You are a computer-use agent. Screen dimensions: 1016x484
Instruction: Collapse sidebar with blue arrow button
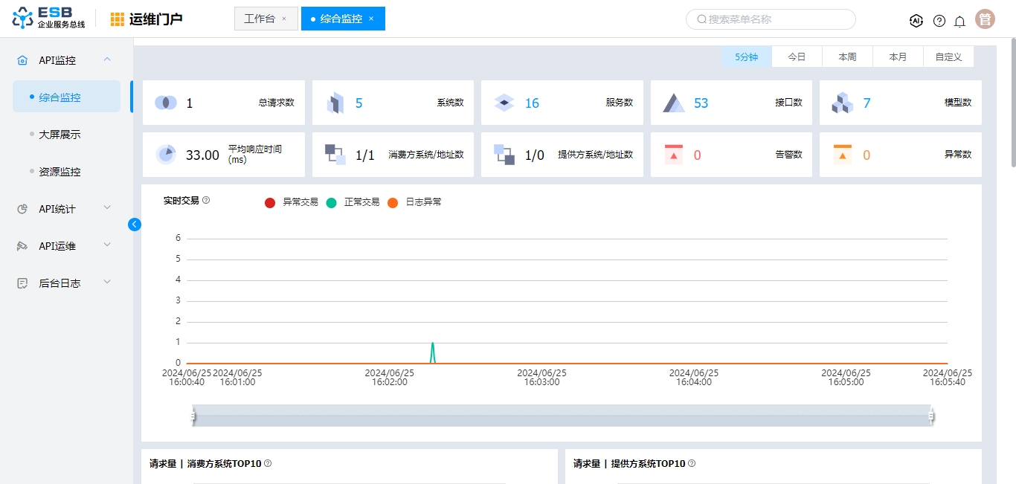(x=135, y=224)
